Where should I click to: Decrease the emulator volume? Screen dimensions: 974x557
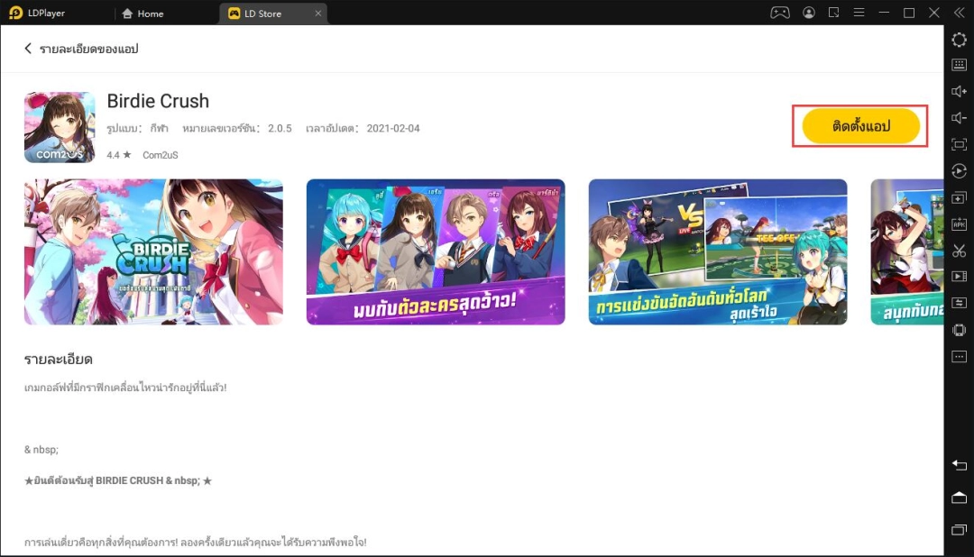pos(959,117)
